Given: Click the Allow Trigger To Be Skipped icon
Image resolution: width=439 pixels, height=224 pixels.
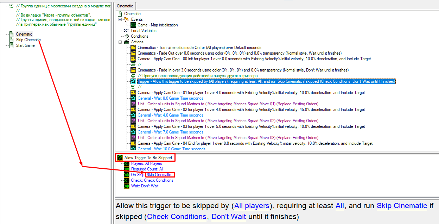Looking at the screenshot, I should [x=120, y=158].
